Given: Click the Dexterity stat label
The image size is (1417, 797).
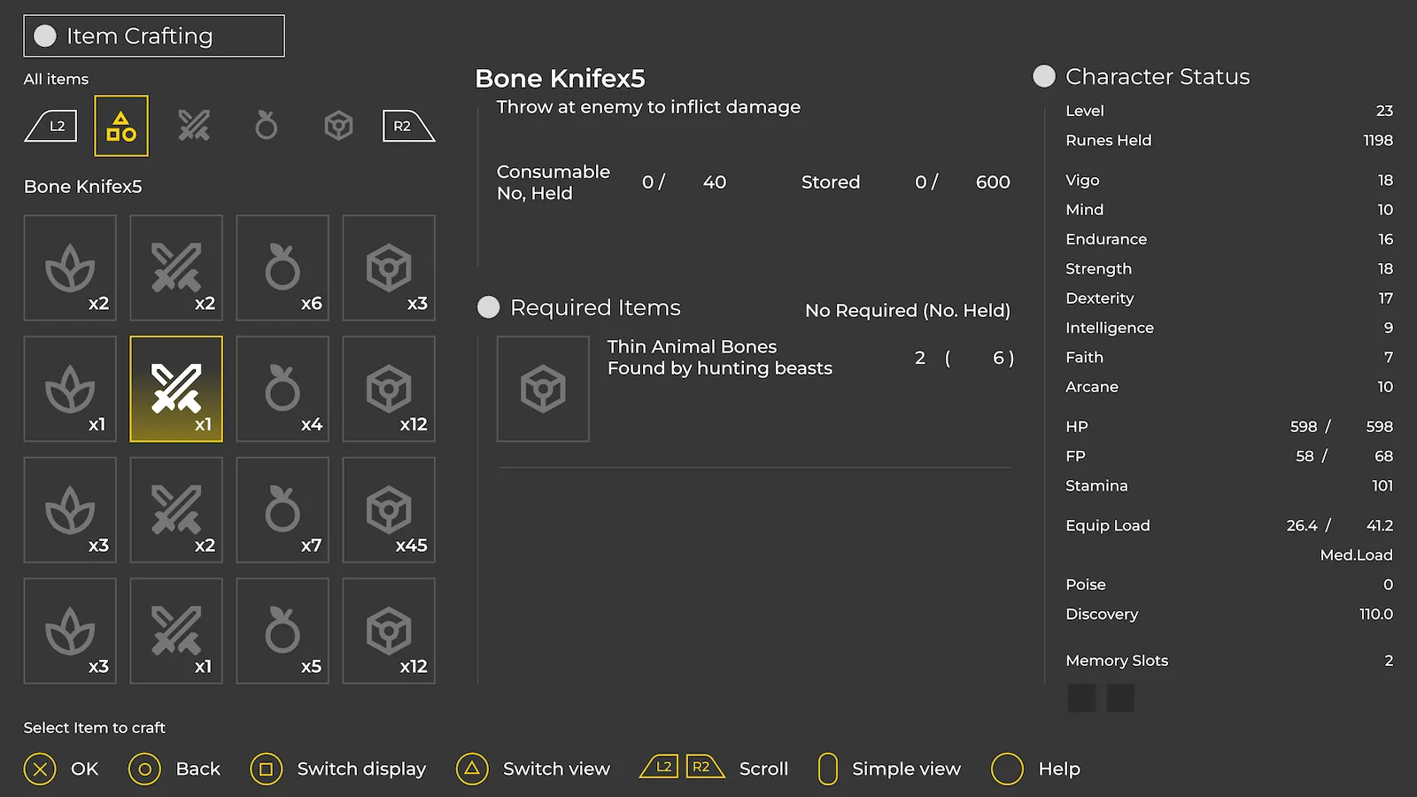Looking at the screenshot, I should pos(1100,298).
